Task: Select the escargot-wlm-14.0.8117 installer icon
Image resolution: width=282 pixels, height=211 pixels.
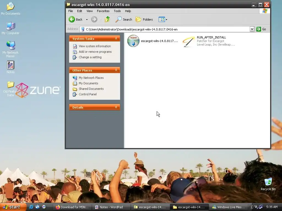Action: (x=133, y=41)
